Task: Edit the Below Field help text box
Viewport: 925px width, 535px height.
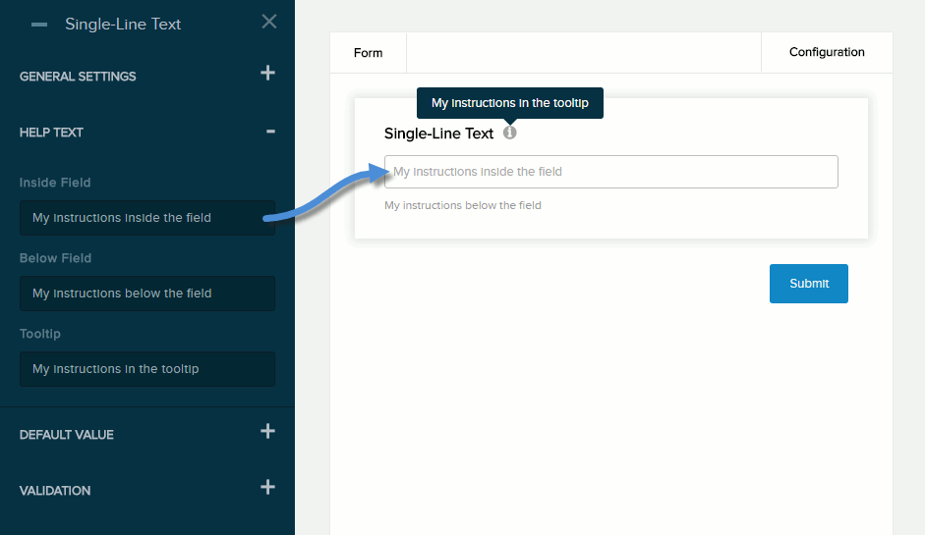Action: pyautogui.click(x=146, y=294)
